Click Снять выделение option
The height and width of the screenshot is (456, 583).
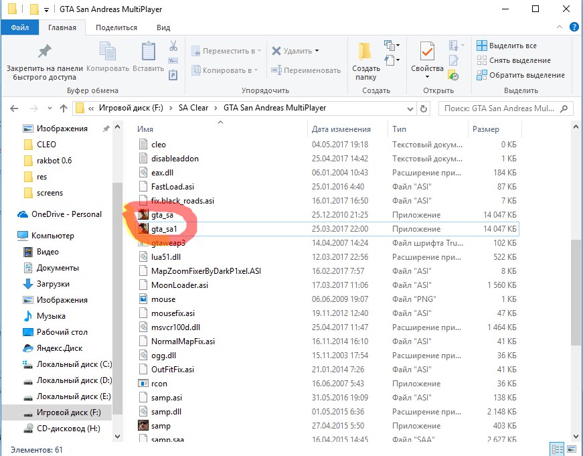click(x=513, y=60)
